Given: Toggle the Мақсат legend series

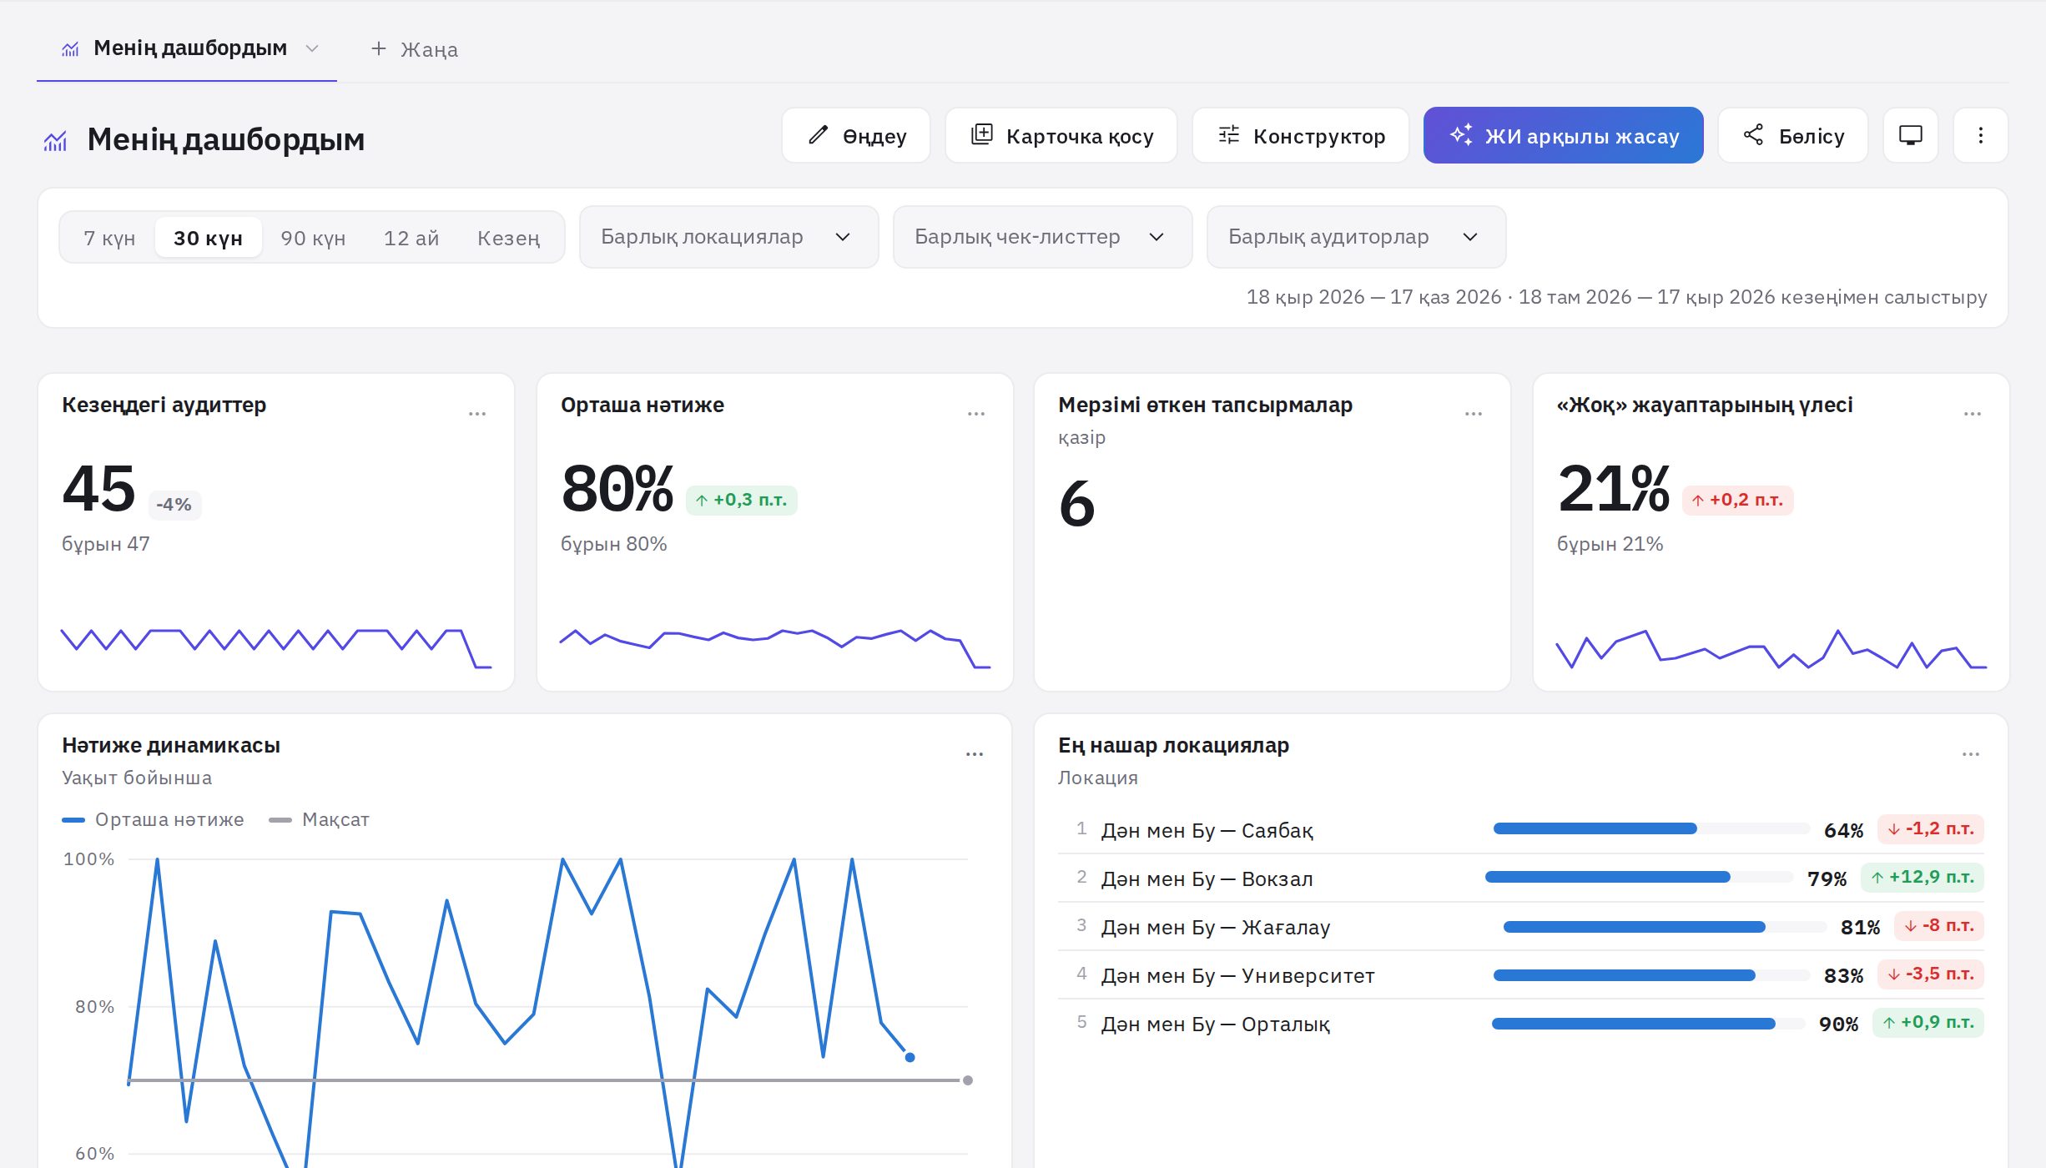Looking at the screenshot, I should coord(320,820).
